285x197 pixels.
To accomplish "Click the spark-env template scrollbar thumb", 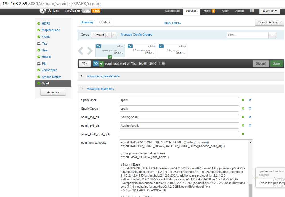I will pos(250,190).
